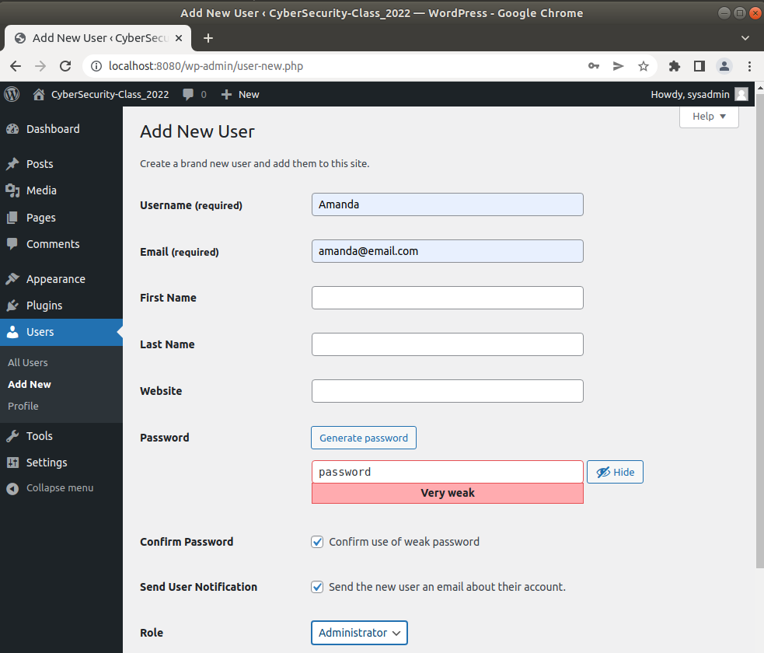Click the home icon beside CyberSecurity-Class_2022
Image resolution: width=764 pixels, height=653 pixels.
[x=39, y=94]
